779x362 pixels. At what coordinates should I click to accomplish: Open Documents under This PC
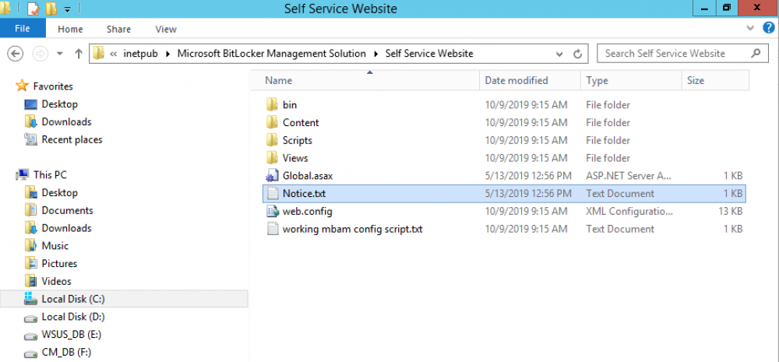(67, 210)
